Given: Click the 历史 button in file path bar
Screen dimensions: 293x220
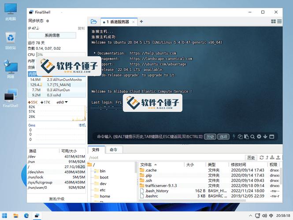Looking at the screenshot, I should coord(251,158).
